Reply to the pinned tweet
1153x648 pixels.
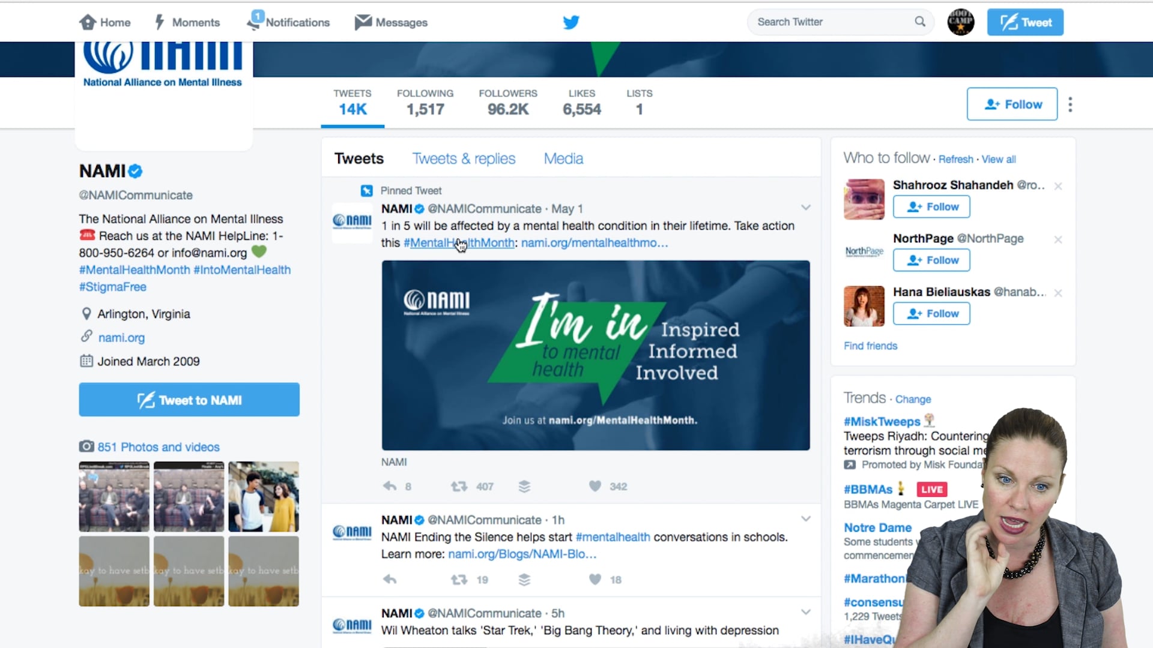pos(390,486)
